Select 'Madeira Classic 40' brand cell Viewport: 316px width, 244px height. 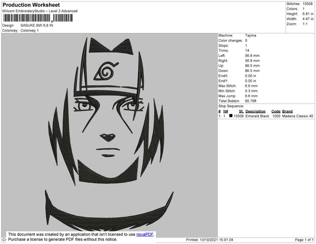pyautogui.click(x=298, y=116)
